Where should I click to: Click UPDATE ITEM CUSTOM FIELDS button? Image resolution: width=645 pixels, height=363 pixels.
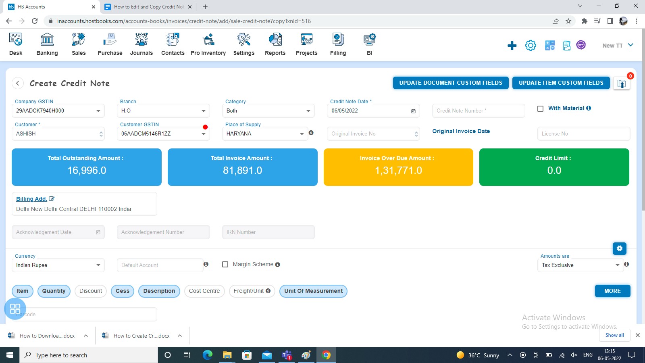click(561, 83)
